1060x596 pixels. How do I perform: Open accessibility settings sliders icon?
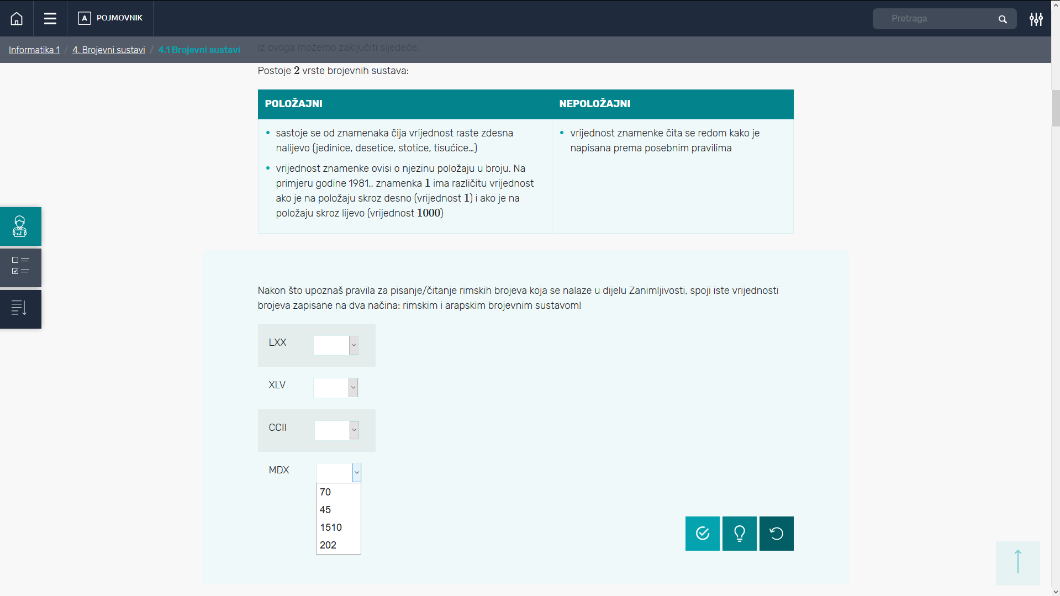pos(1036,19)
